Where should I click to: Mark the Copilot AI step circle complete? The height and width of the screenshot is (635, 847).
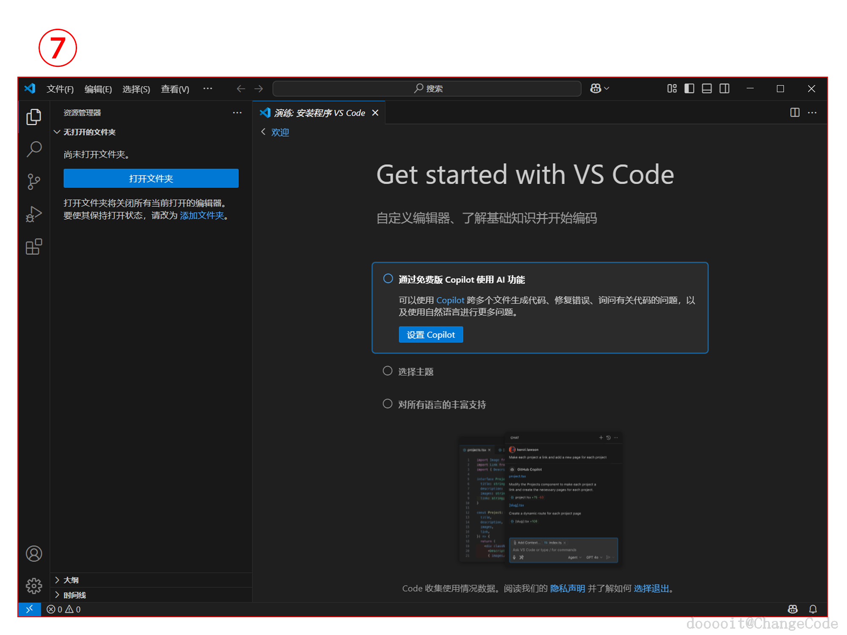(x=388, y=279)
